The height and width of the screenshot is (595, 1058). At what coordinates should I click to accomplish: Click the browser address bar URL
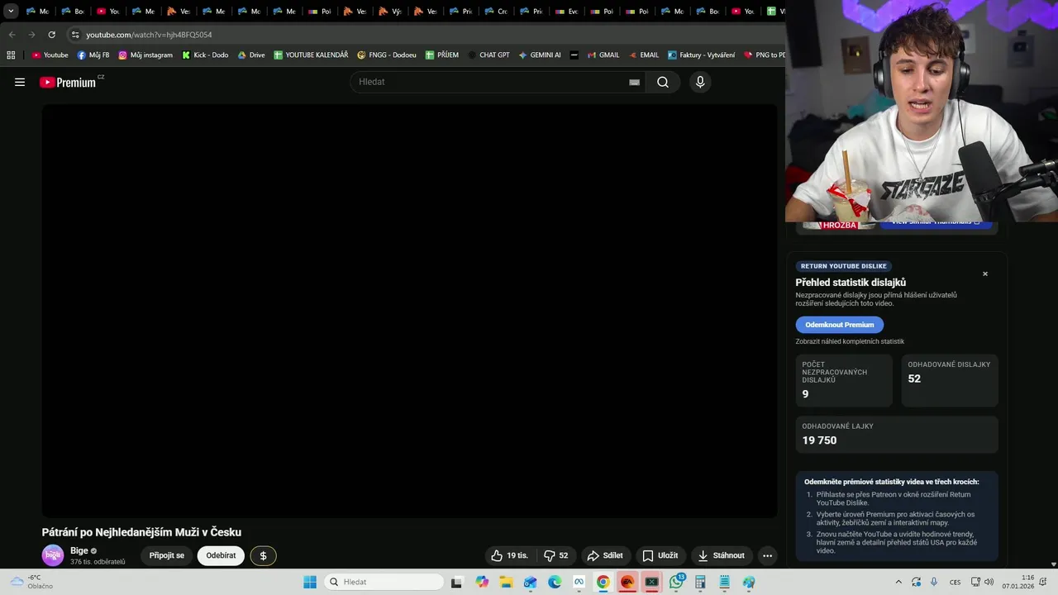tap(149, 35)
